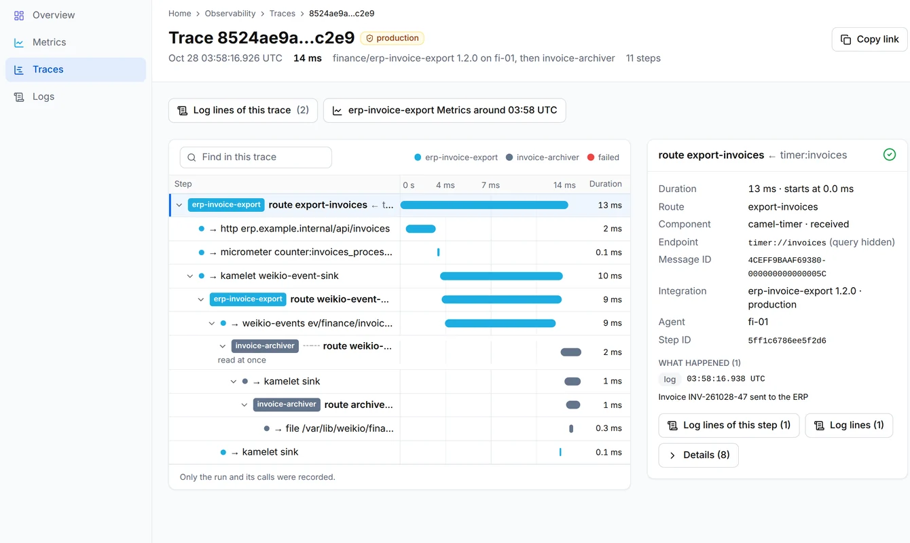
Task: Select the micrometer counter:invoices_proces step
Action: click(399, 252)
